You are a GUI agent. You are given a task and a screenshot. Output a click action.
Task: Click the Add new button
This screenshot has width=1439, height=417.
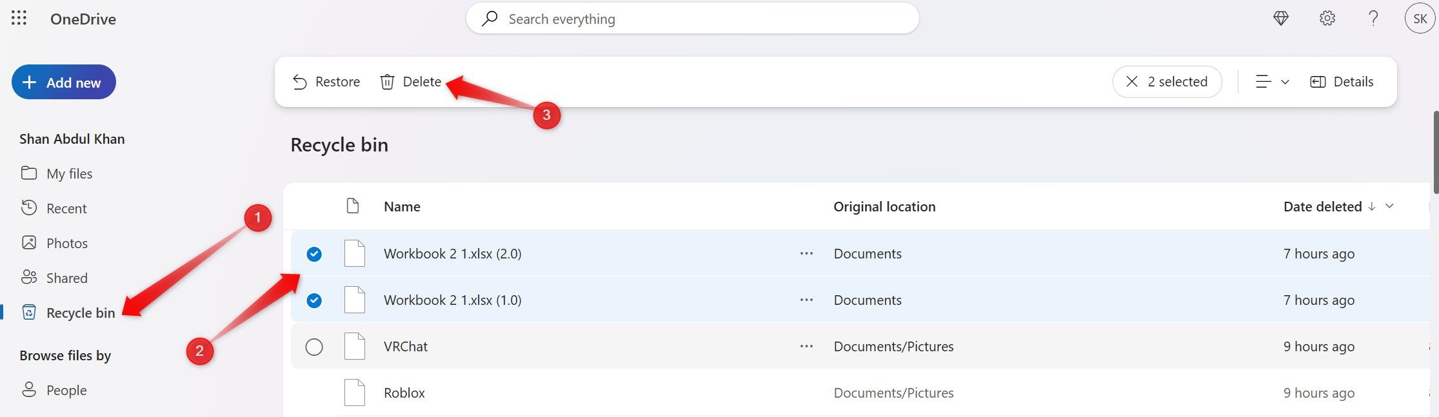tap(63, 82)
